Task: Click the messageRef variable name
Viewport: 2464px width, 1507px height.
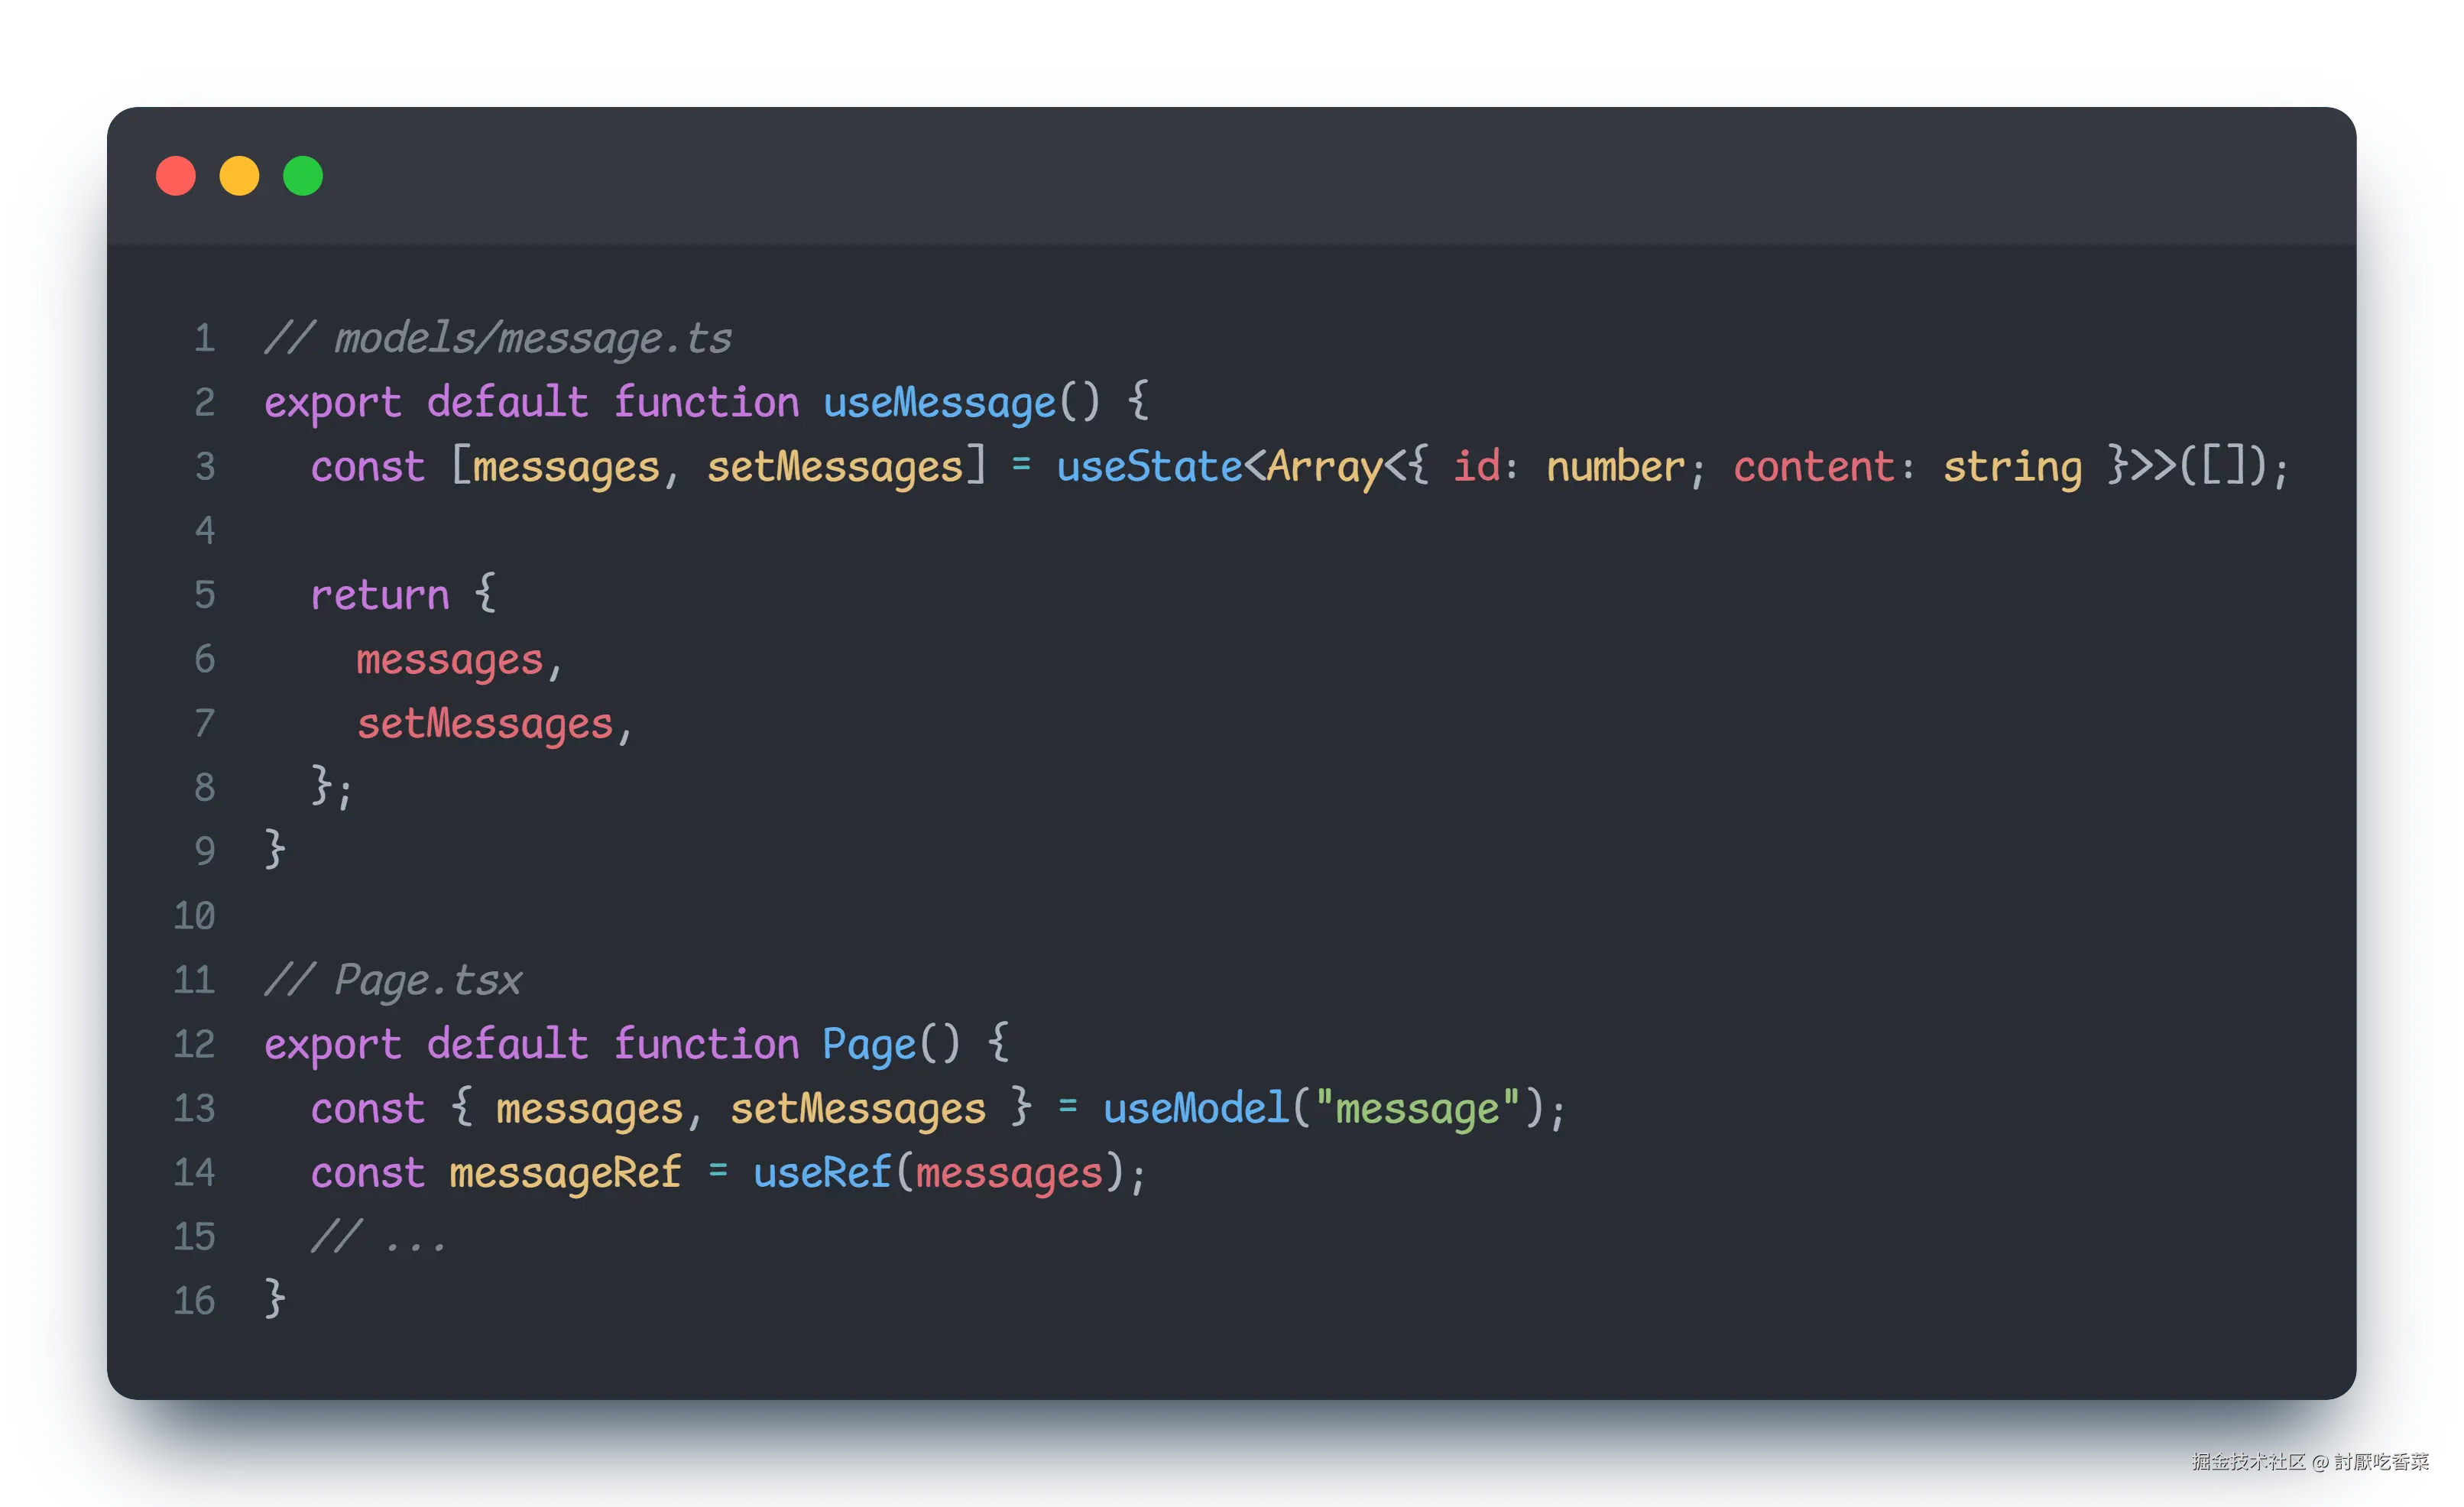Action: pyautogui.click(x=565, y=1173)
